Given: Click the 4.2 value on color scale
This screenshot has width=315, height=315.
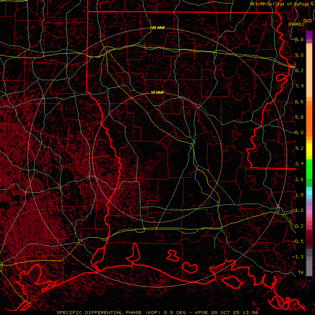Looking at the screenshot, I should pos(299,148).
